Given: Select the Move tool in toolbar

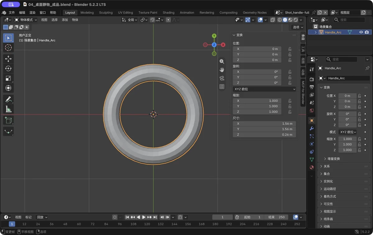Looking at the screenshot, I should (x=8, y=59).
